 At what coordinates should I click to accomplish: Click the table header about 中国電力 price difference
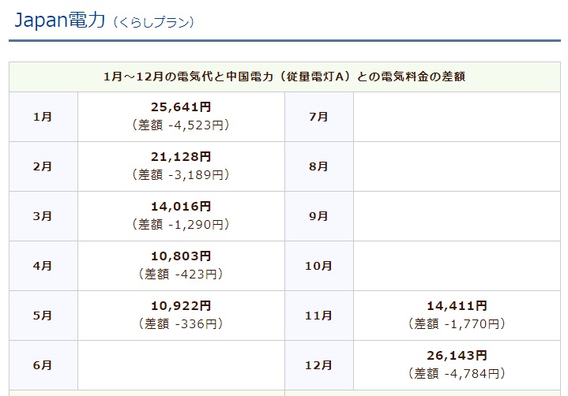[284, 77]
